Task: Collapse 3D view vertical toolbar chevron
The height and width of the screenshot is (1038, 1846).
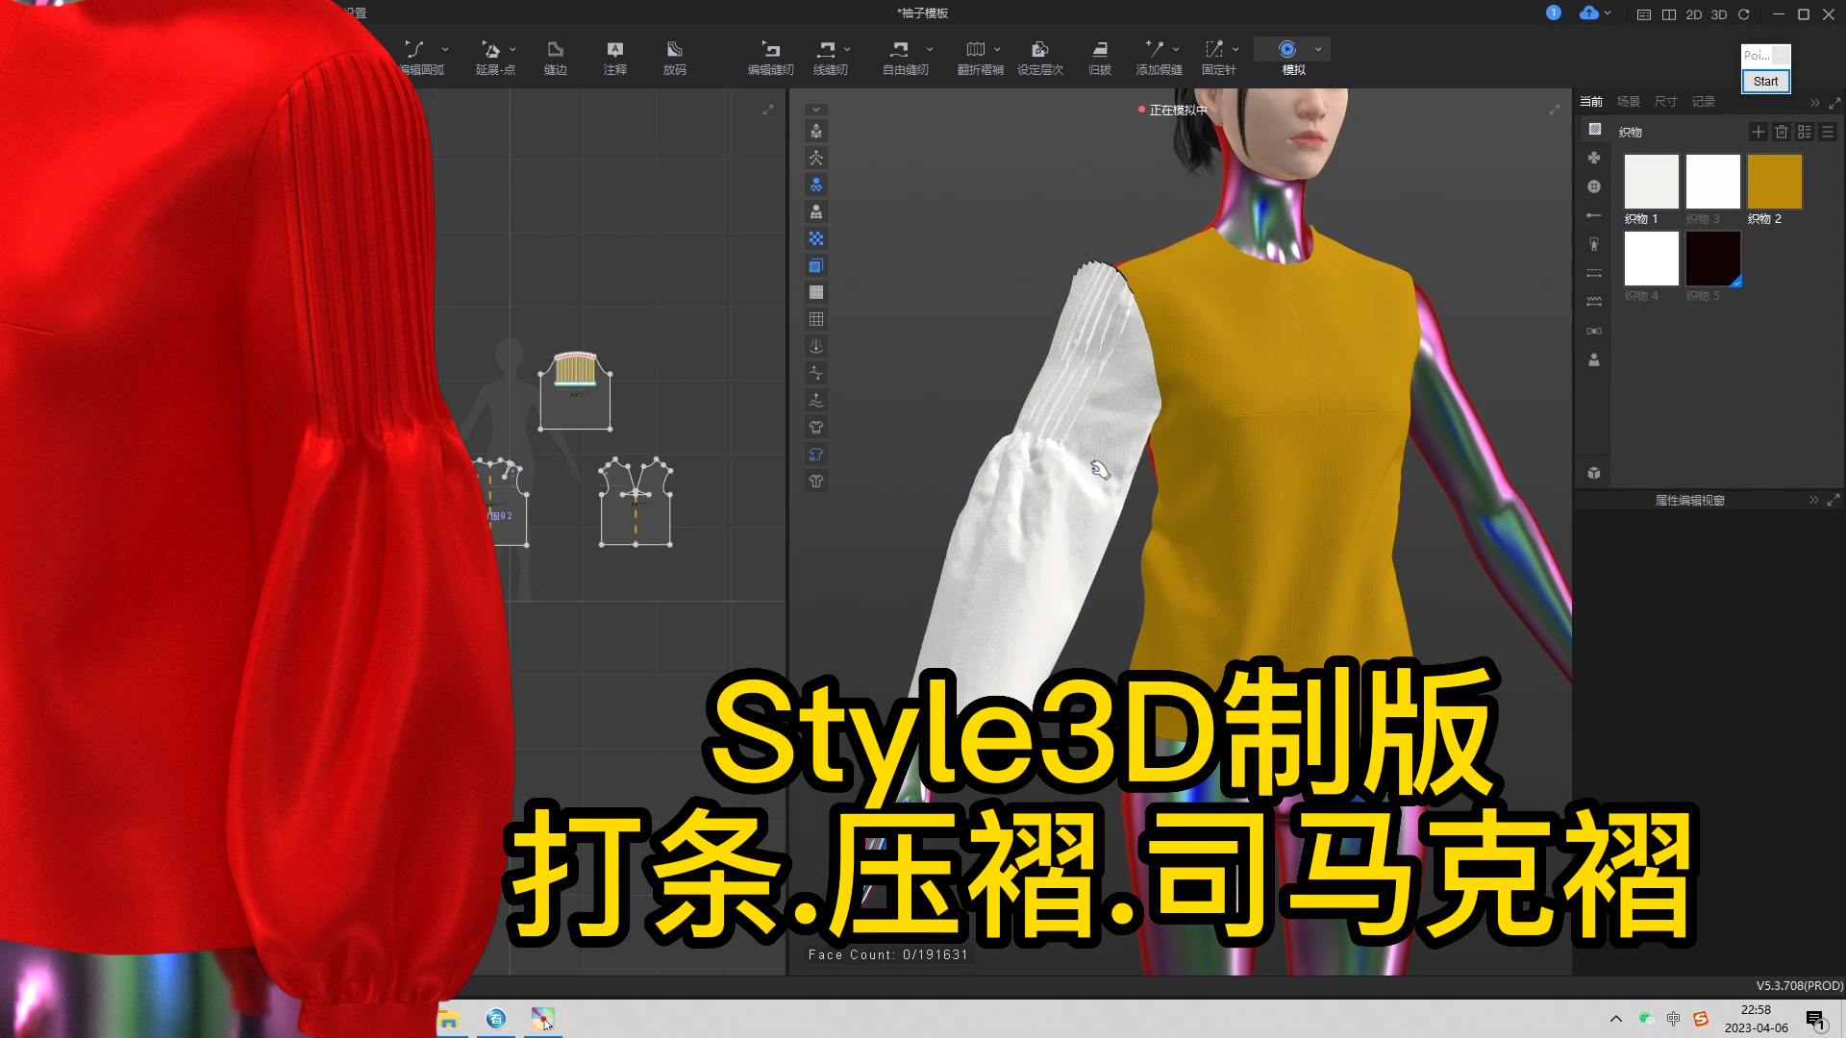Action: 815,110
